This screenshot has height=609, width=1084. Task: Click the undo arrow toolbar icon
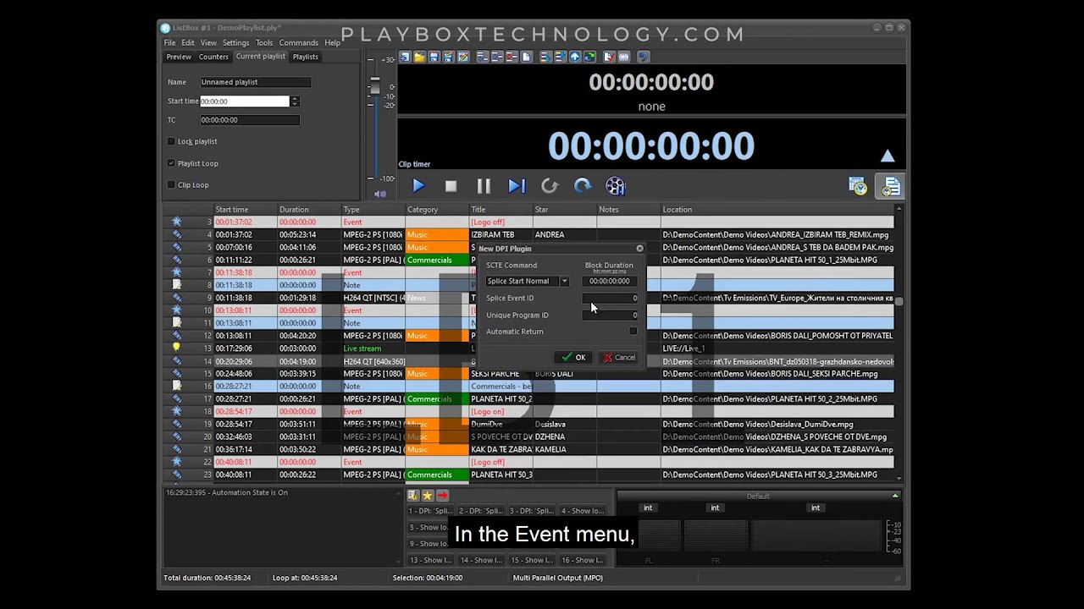pyautogui.click(x=643, y=57)
